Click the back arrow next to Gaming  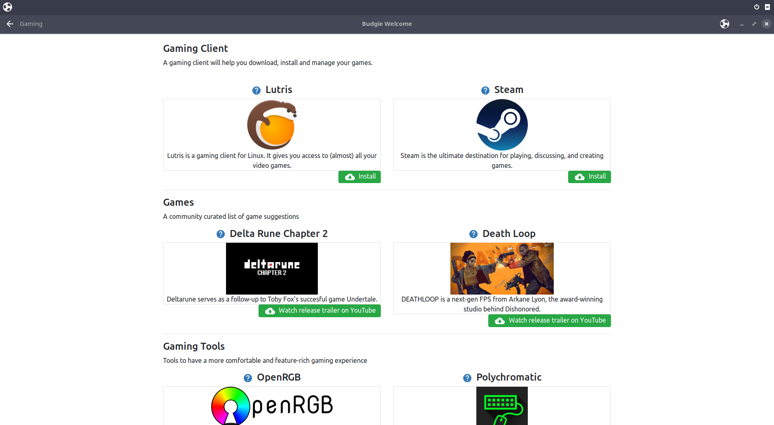coord(10,24)
